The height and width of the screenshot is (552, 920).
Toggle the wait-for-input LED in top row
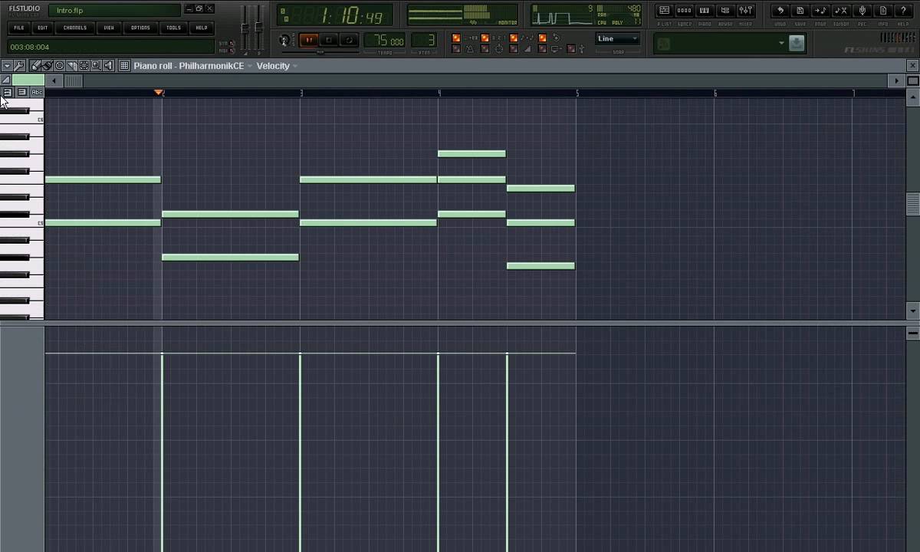point(456,38)
